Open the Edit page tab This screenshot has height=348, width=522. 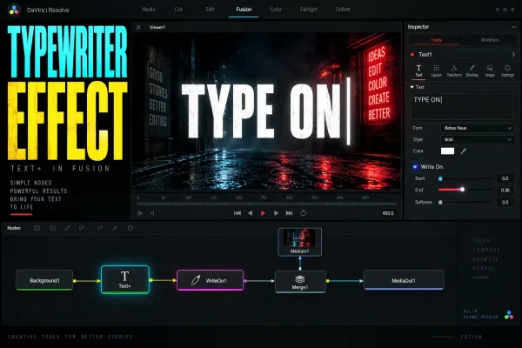coord(210,10)
